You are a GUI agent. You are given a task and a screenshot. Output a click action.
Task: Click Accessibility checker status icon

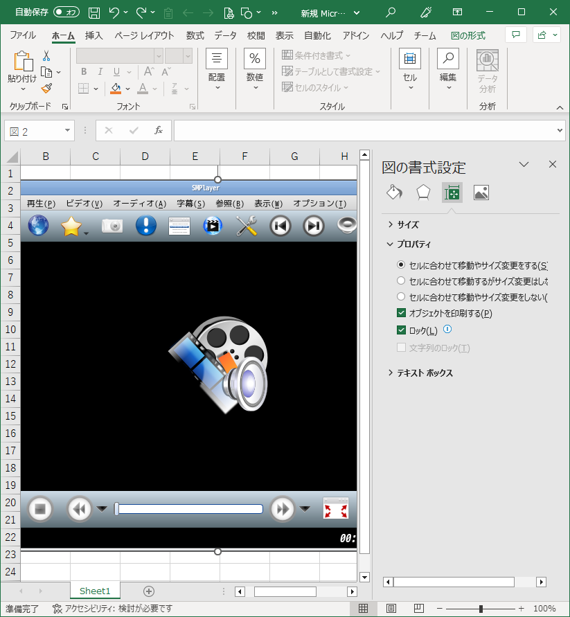tap(57, 608)
